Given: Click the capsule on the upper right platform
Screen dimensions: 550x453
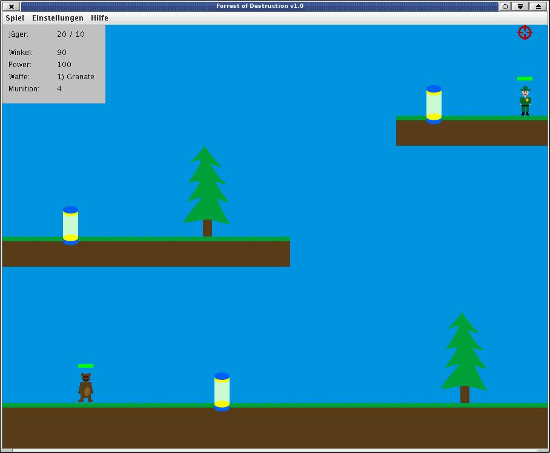Looking at the screenshot, I should pos(434,105).
